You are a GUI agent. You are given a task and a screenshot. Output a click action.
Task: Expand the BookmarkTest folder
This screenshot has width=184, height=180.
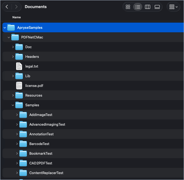tap(17, 153)
